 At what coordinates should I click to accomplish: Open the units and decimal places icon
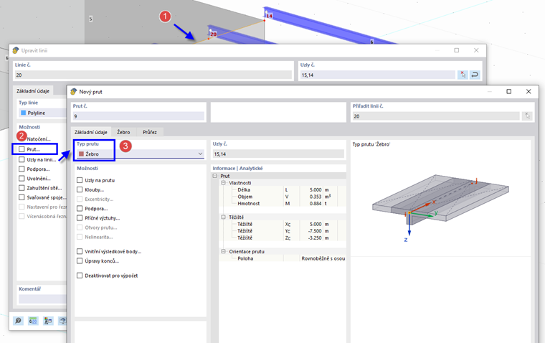click(x=33, y=320)
